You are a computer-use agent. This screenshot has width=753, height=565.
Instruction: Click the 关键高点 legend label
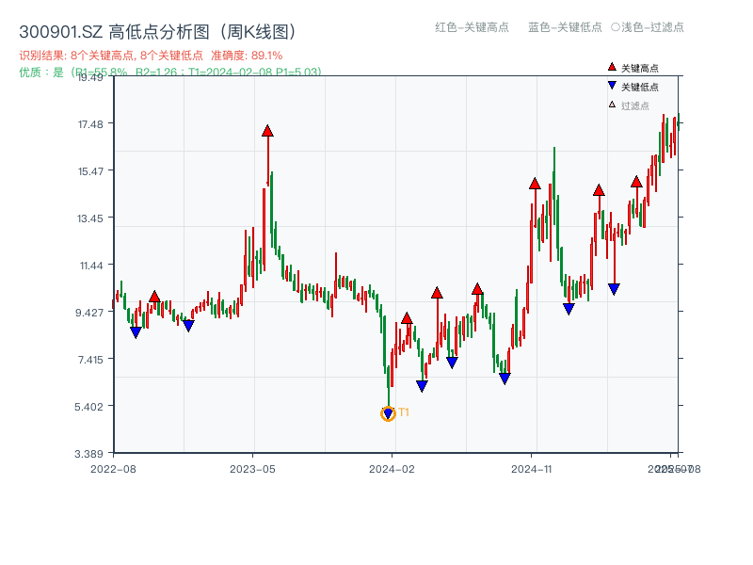(x=640, y=68)
